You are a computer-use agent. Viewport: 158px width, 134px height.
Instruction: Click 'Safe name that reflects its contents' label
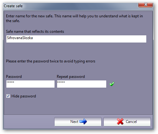(35, 32)
